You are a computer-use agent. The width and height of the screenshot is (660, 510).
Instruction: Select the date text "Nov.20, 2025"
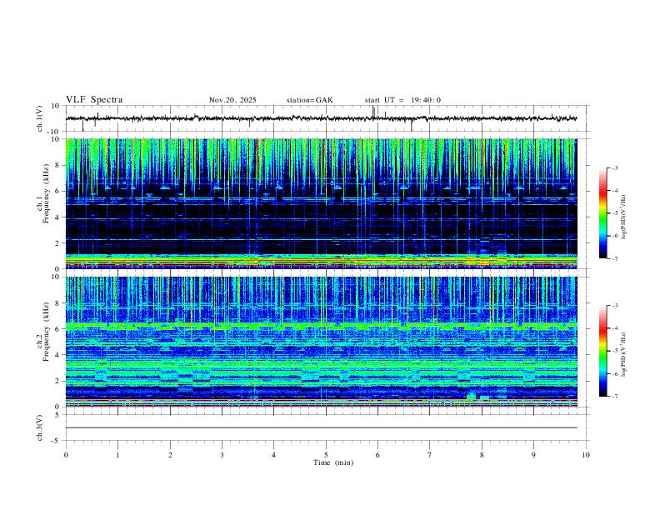click(x=232, y=100)
